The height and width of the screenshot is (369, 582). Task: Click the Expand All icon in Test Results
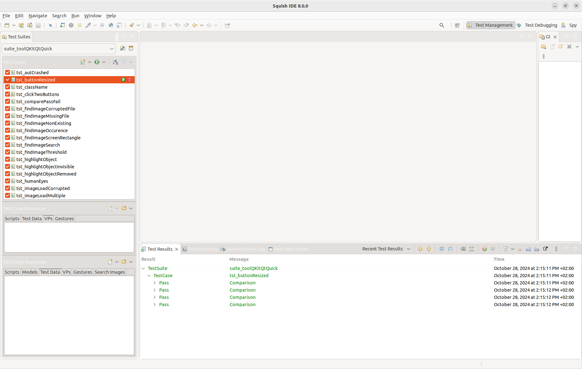[442, 249]
